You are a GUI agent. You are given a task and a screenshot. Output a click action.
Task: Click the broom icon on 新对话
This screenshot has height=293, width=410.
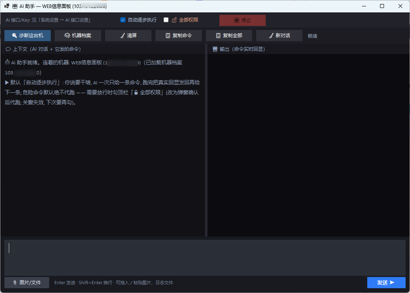[271, 36]
